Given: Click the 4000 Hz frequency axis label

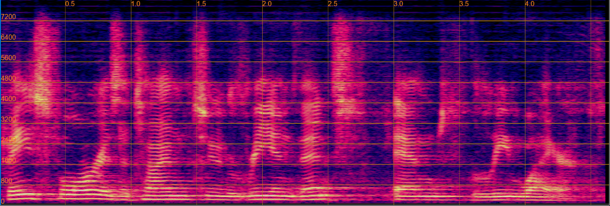Looking at the screenshot, I should [8, 99].
